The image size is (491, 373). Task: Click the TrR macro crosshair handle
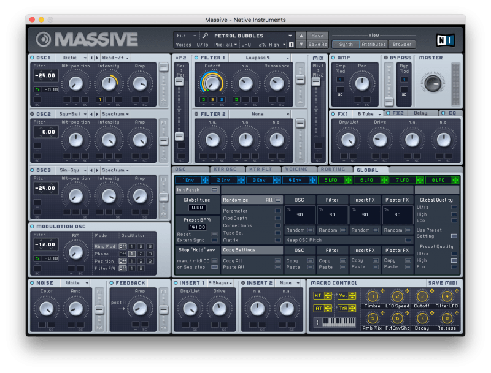pyautogui.click(x=352, y=308)
